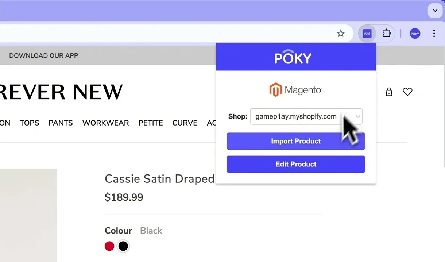Screen dimensions: 445x262
Task: Select TOPS in the navigation menu
Action: pos(29,123)
